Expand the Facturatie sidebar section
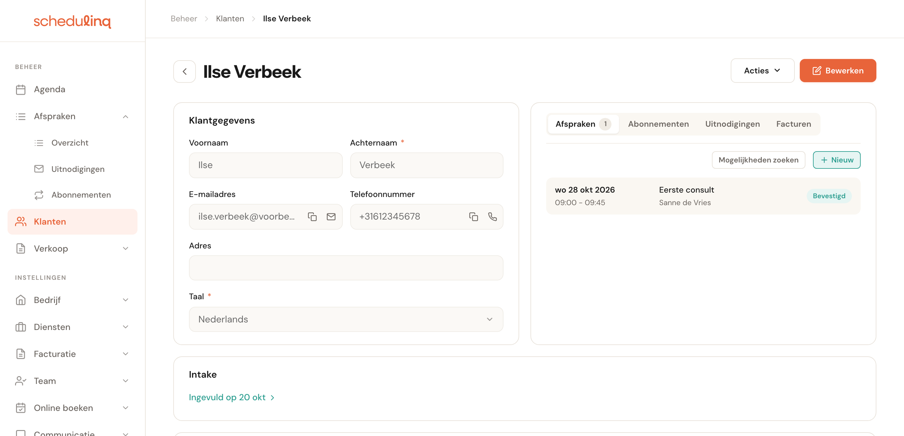The width and height of the screenshot is (904, 436). 125,354
